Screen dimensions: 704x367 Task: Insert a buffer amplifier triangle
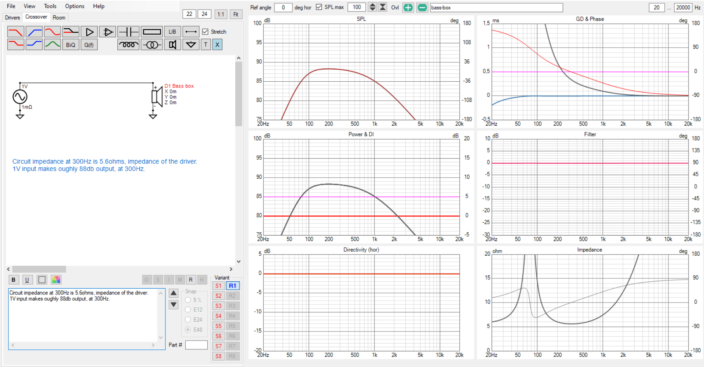pyautogui.click(x=89, y=32)
